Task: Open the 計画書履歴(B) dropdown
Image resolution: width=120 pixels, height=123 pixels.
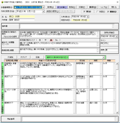Action: [43, 7]
